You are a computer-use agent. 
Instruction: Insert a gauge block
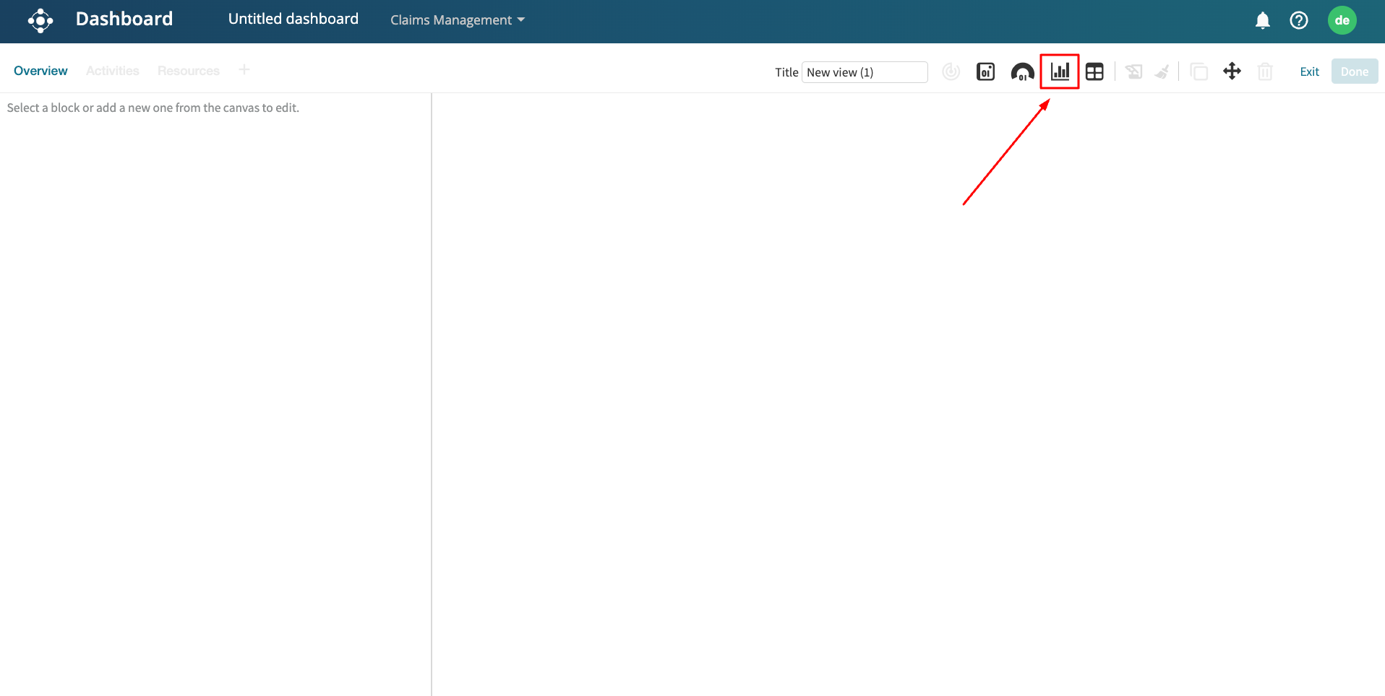1022,71
